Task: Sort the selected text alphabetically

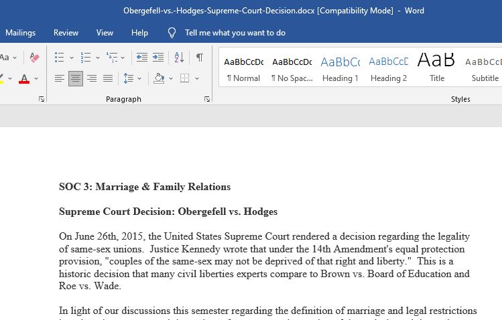Action: [180, 58]
